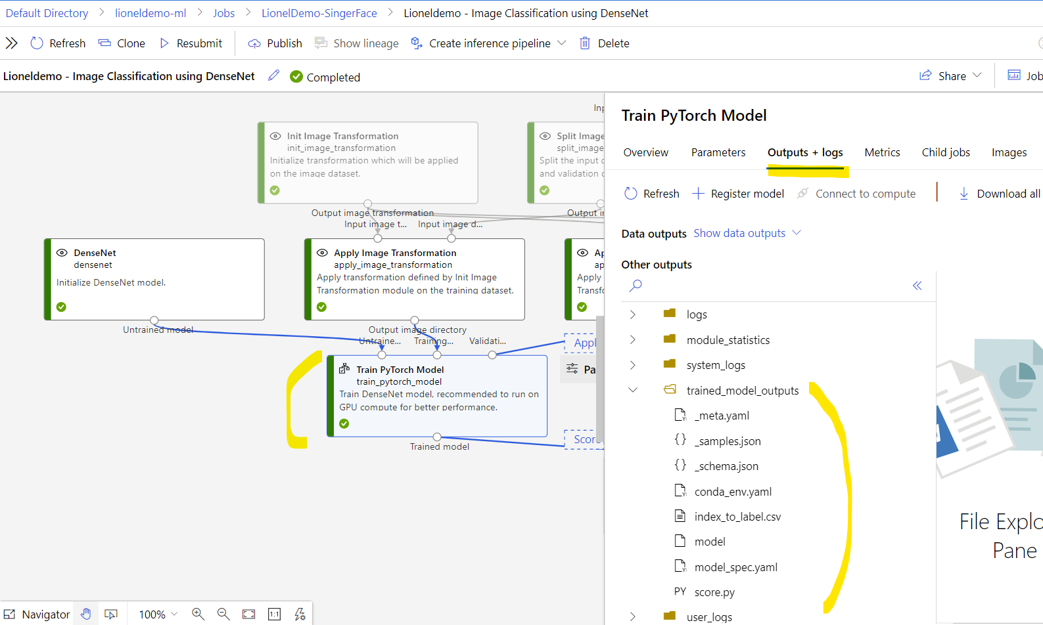This screenshot has width=1043, height=625.
Task: Open LionelDemo-SingerFace breadcrumb
Action: (319, 13)
